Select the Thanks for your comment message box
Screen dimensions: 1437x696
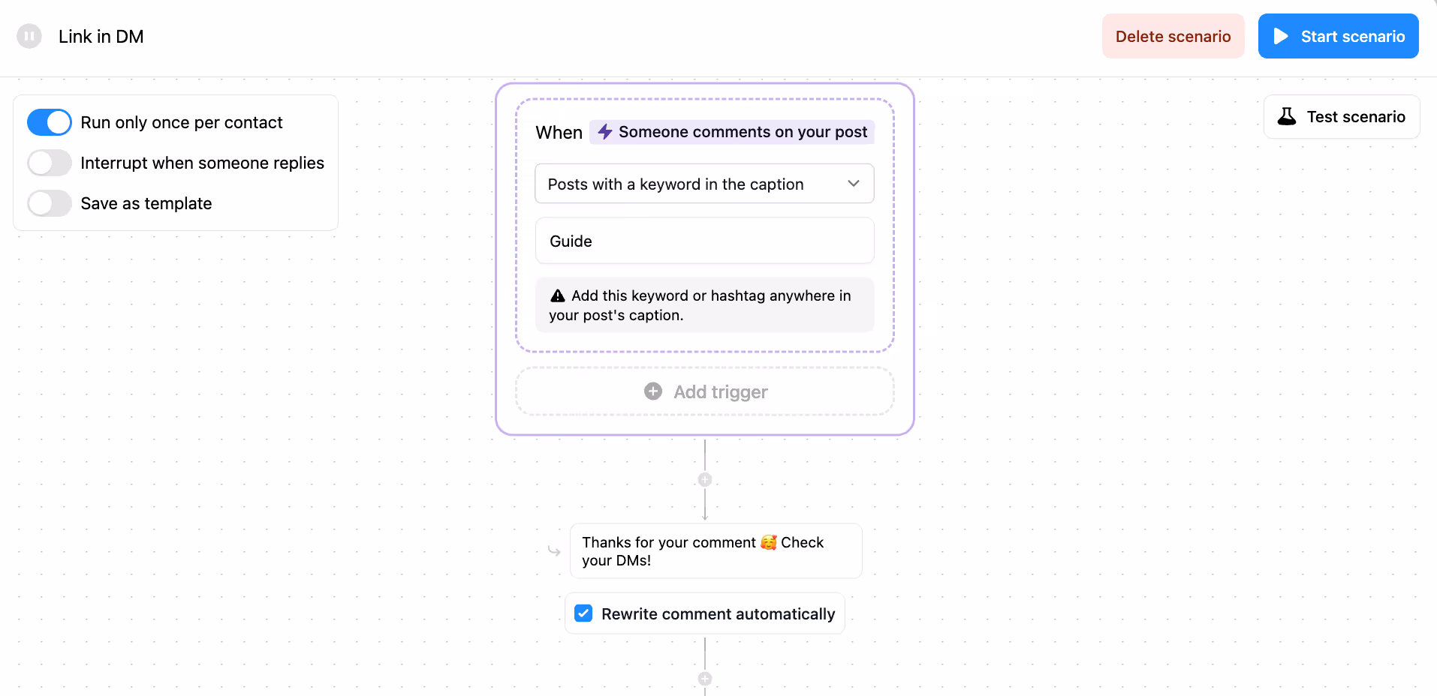[x=715, y=550]
